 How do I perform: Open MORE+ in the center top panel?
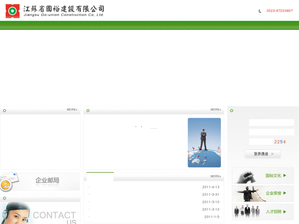216,109
